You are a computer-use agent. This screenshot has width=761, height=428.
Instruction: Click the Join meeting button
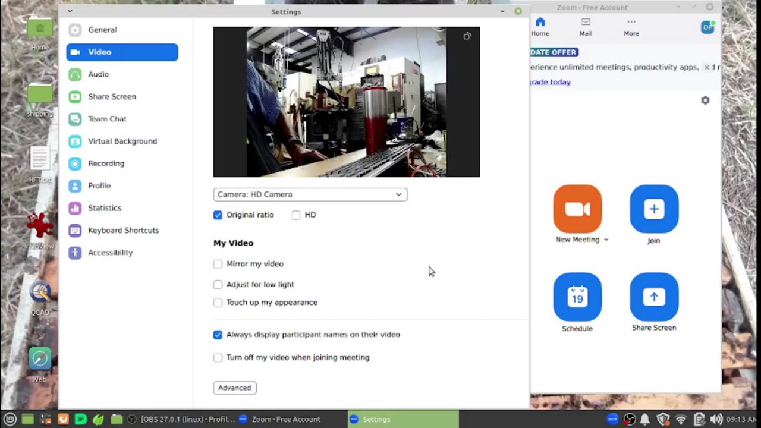654,209
